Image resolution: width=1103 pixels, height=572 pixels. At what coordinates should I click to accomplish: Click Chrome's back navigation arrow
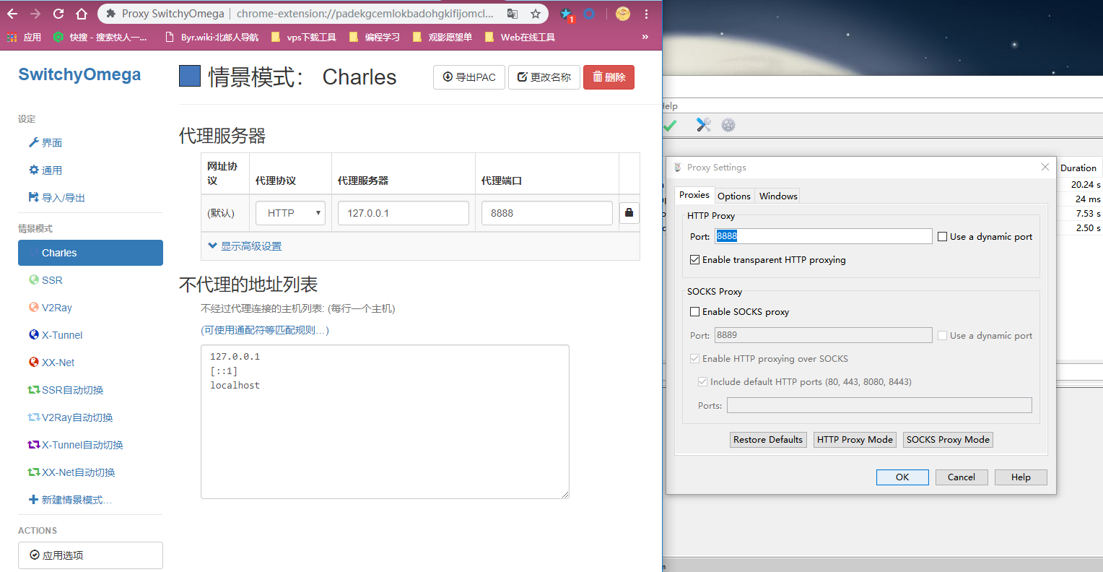point(12,14)
